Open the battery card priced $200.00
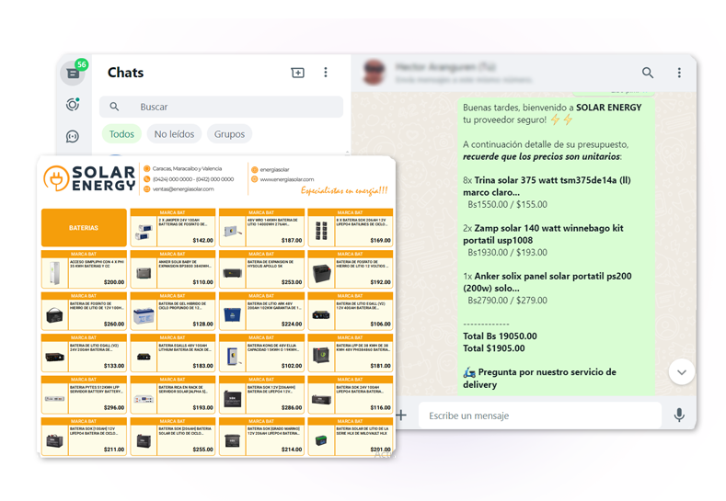726x501 pixels. pyautogui.click(x=84, y=269)
